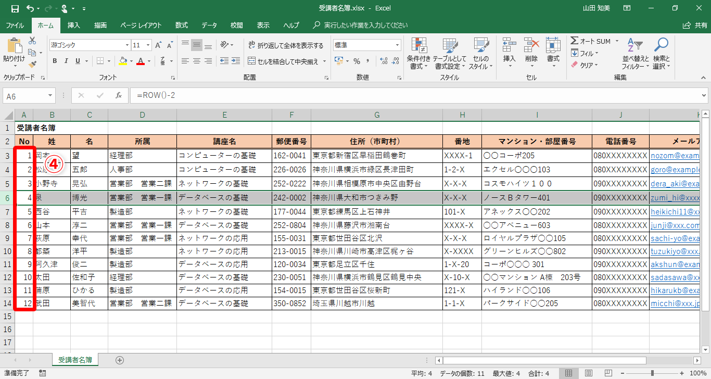Open the nozom@exam email link
Screen dimensions: 711x379
[675, 156]
